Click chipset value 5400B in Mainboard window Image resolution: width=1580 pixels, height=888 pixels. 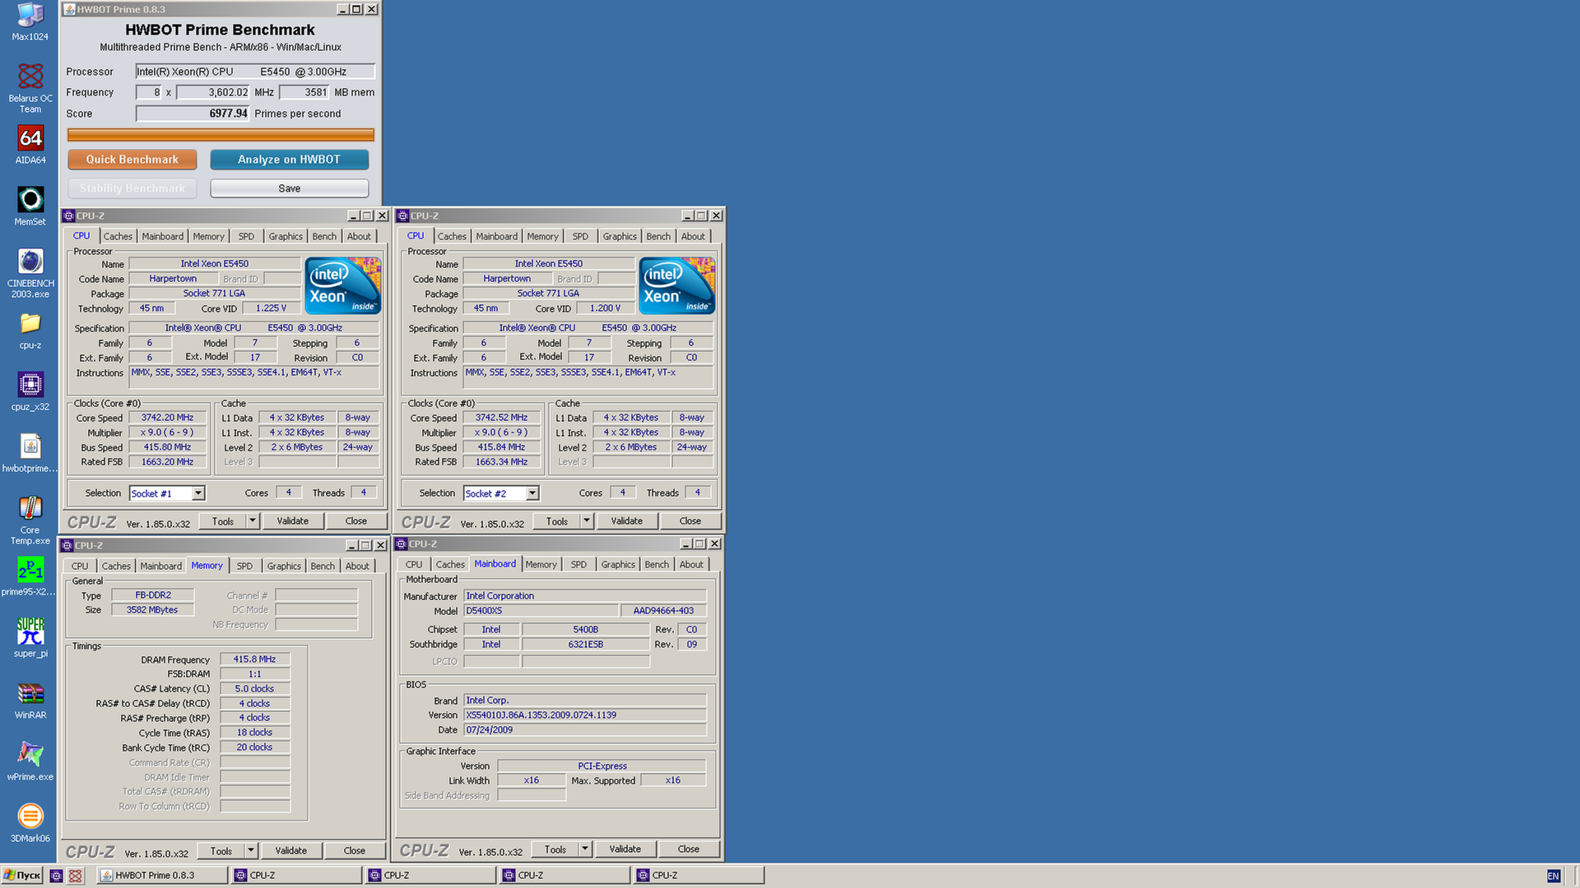tap(586, 630)
